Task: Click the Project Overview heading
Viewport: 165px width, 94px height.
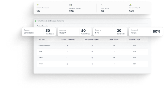Action: point(43,26)
